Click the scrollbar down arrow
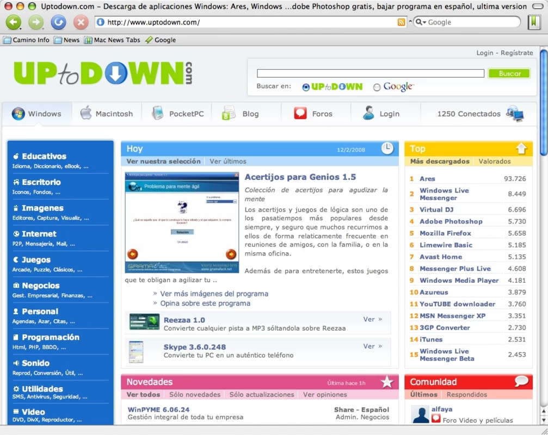Screen dimensions: 548x435 point(544,420)
